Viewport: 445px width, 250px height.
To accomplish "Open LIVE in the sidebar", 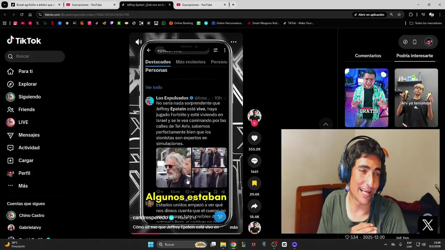I will [17, 122].
